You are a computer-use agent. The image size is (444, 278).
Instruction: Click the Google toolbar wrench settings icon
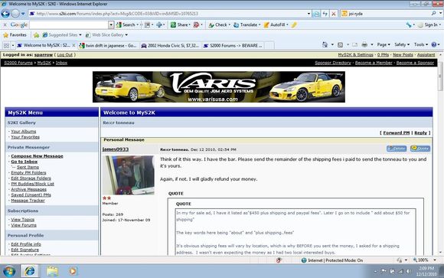point(409,25)
